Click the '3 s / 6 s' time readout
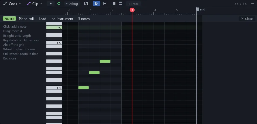The image size is (257, 124). 241,4
